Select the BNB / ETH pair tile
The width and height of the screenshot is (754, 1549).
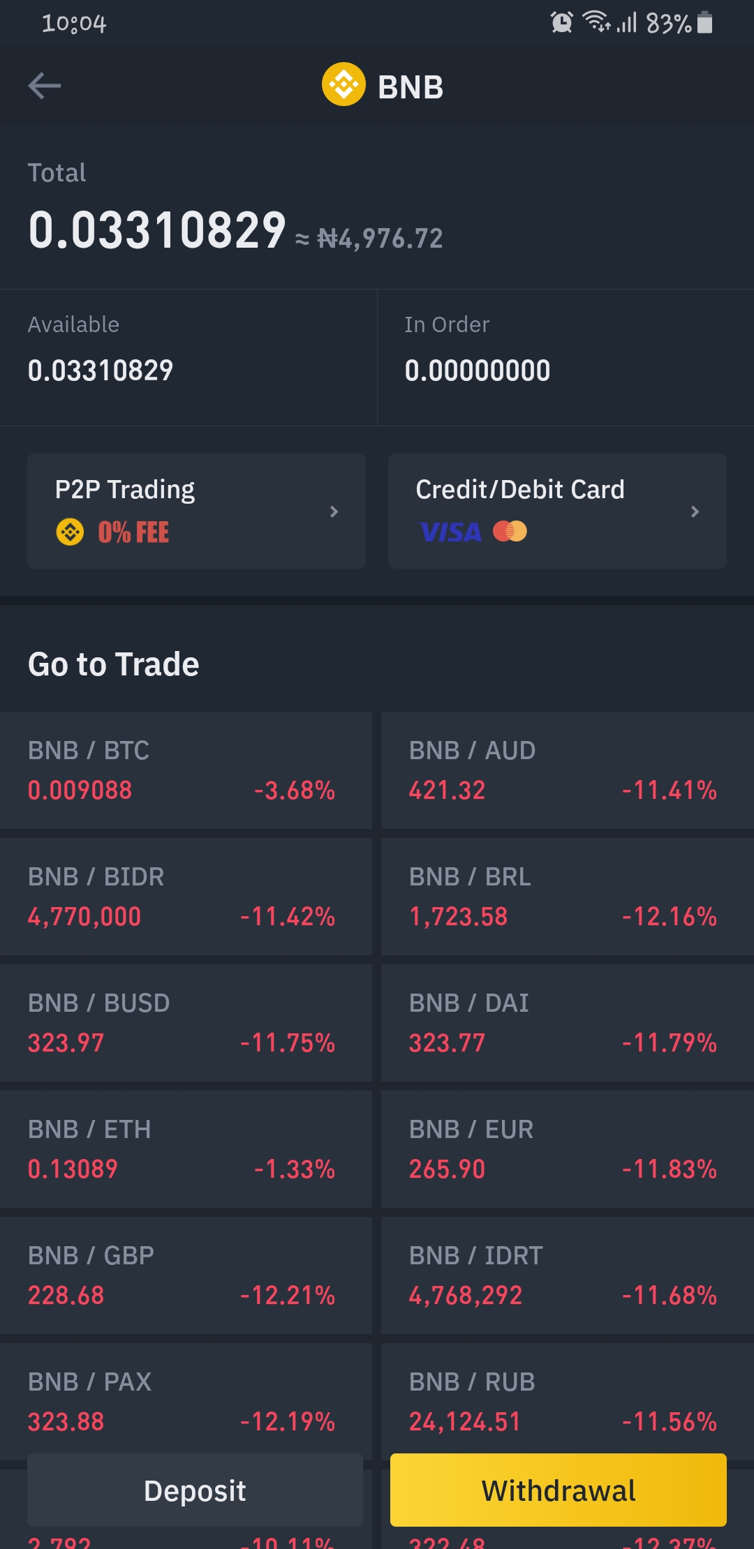pos(186,1149)
